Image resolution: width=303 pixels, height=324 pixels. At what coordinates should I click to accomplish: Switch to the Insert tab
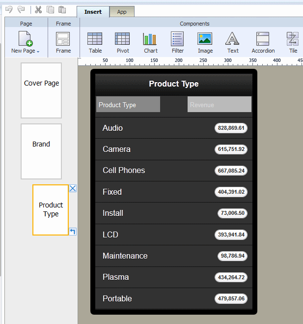pos(93,12)
